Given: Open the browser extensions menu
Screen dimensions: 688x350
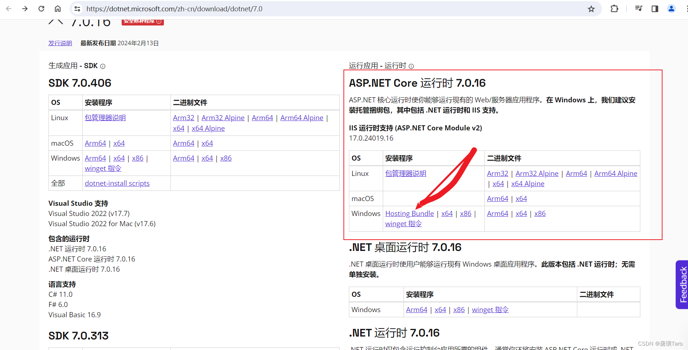Looking at the screenshot, I should coord(614,9).
